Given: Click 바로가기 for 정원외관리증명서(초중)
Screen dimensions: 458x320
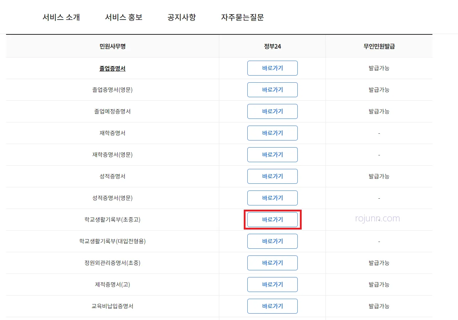Looking at the screenshot, I should 272,263.
